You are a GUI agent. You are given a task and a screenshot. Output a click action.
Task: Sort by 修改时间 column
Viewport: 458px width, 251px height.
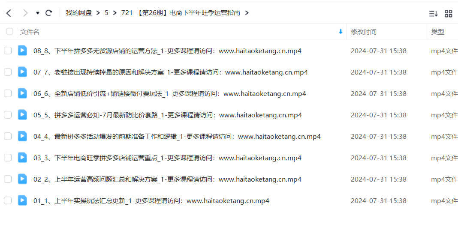[363, 32]
